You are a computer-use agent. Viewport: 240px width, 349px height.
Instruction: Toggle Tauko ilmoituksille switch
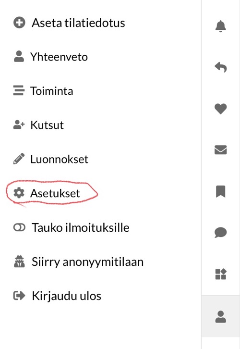click(19, 227)
